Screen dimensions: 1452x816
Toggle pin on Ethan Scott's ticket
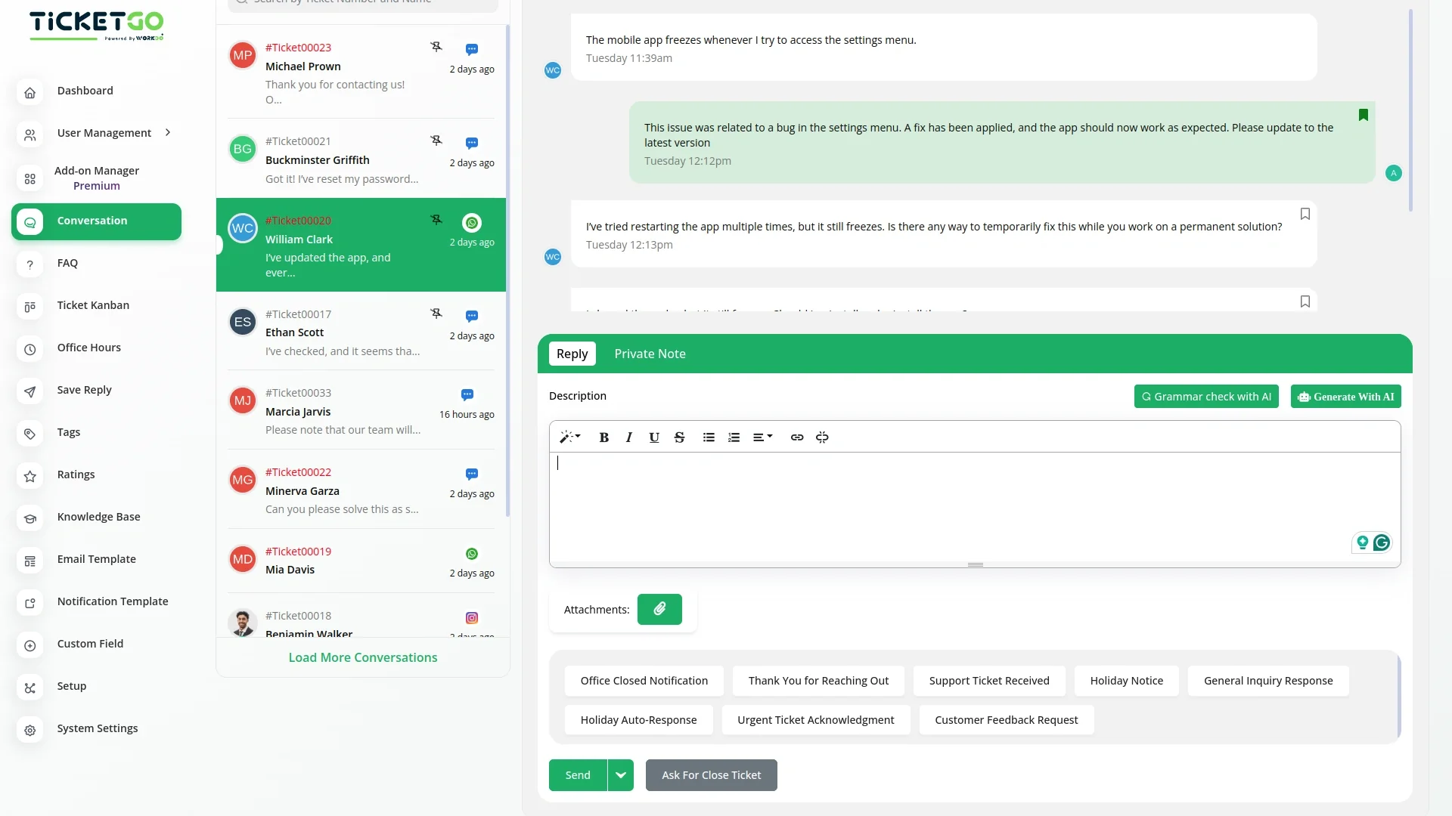(436, 314)
